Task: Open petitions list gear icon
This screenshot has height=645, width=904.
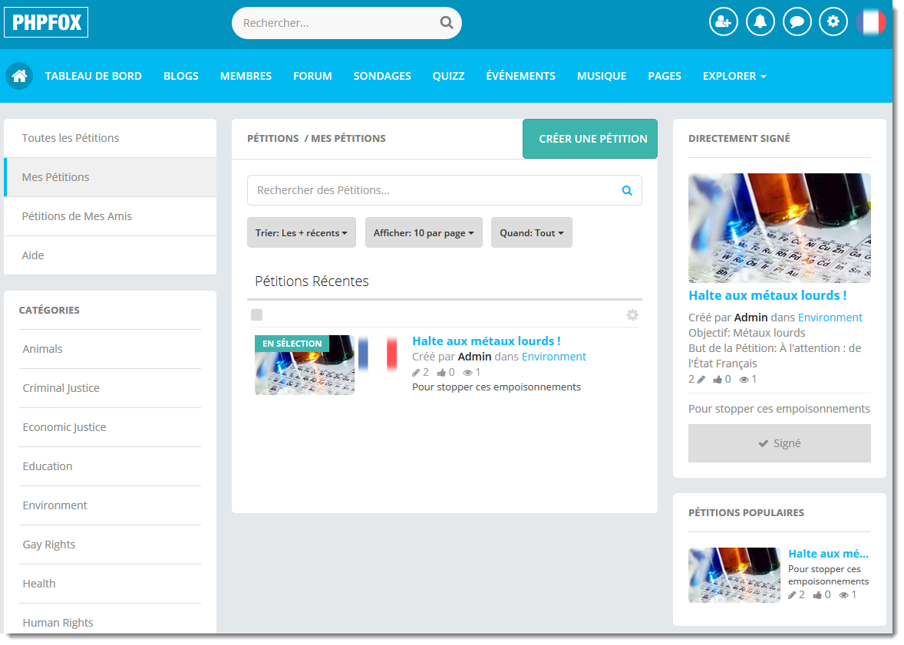Action: coord(632,314)
